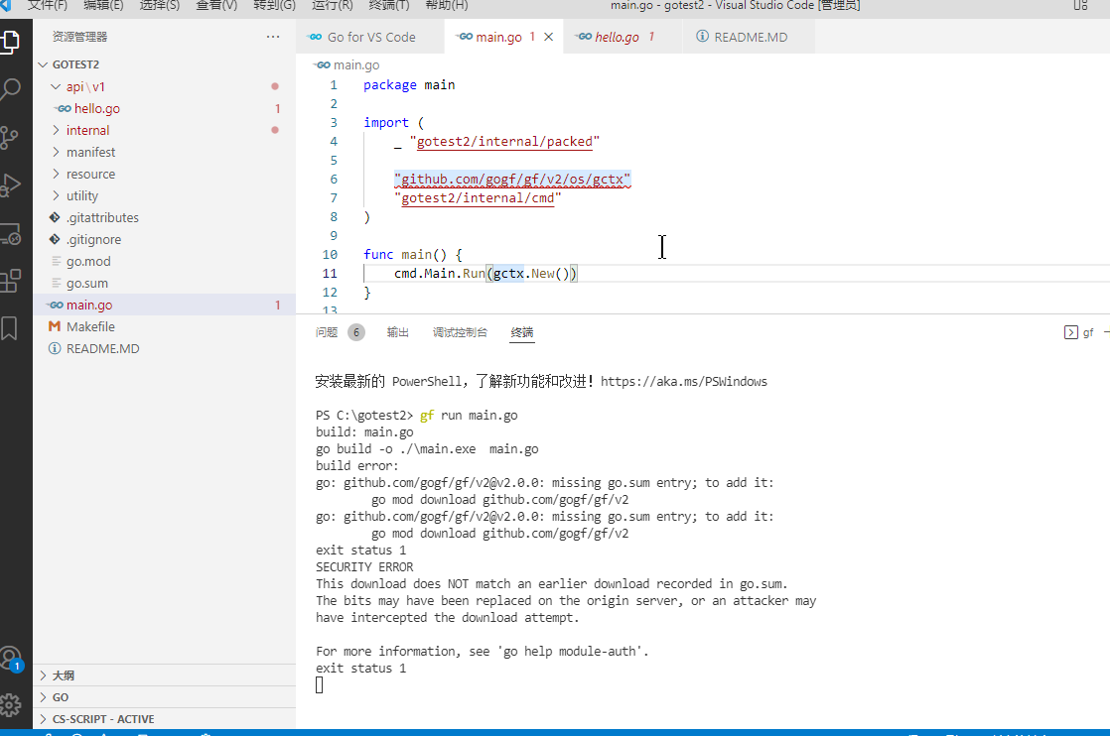Open the Run and Debug view
Image resolution: width=1110 pixels, height=736 pixels.
14,184
